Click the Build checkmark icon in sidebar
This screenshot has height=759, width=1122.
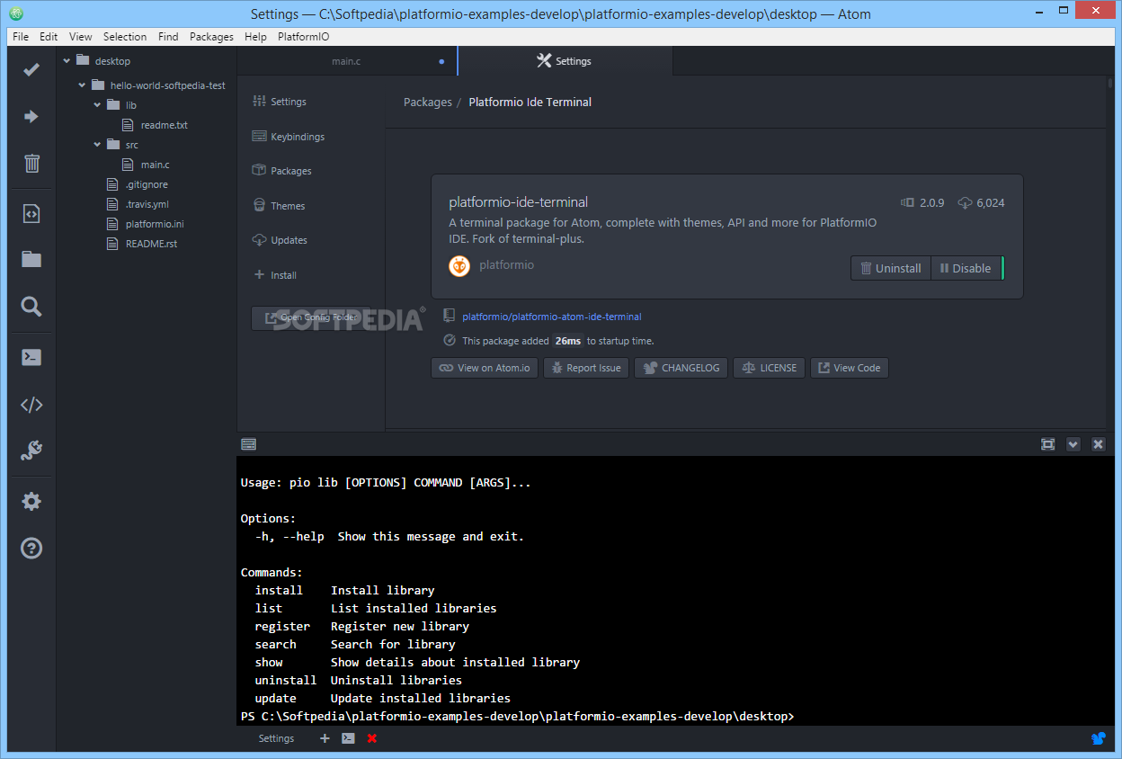click(x=31, y=69)
